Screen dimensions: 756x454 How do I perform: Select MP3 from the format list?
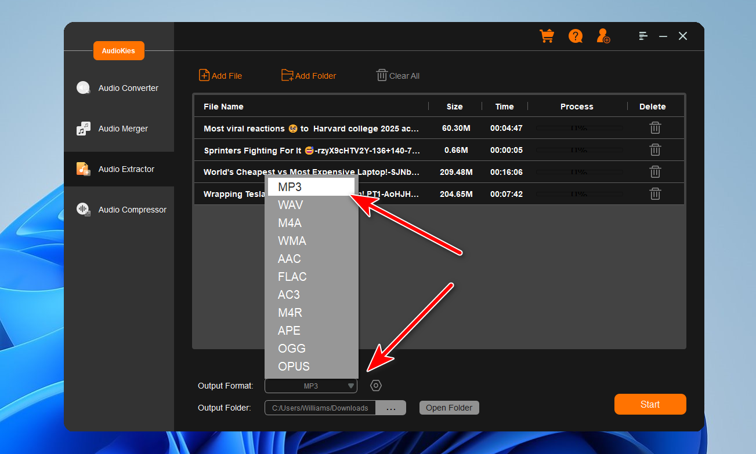[x=311, y=187]
